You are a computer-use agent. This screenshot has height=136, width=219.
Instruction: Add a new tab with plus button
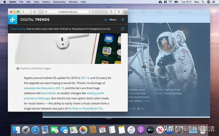tap(125, 12)
